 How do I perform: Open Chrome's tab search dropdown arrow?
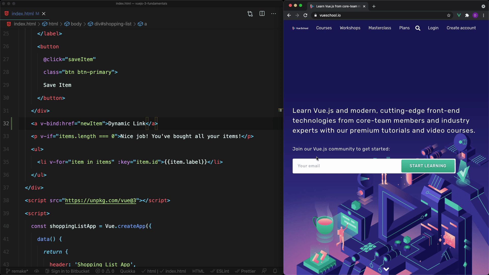pyautogui.click(x=483, y=6)
